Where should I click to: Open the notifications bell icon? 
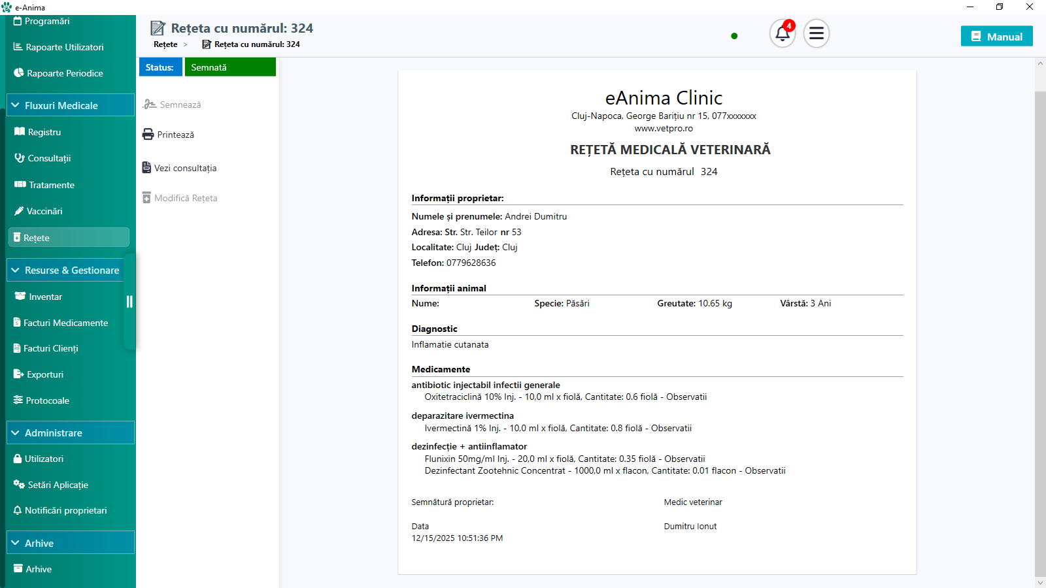click(783, 33)
